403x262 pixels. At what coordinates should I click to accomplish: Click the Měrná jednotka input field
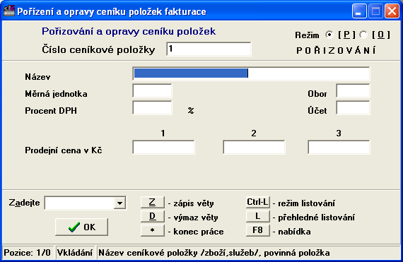pyautogui.click(x=153, y=90)
